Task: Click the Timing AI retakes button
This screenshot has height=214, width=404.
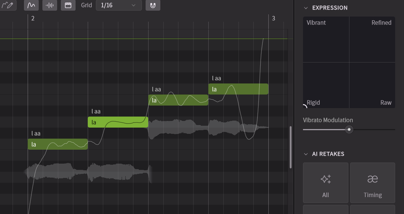Action: (373, 183)
